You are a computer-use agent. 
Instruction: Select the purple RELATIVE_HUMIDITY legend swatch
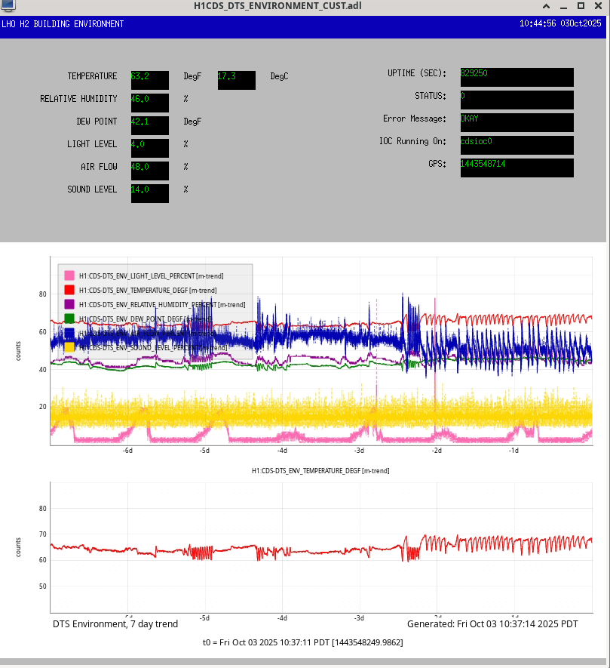[x=69, y=304]
